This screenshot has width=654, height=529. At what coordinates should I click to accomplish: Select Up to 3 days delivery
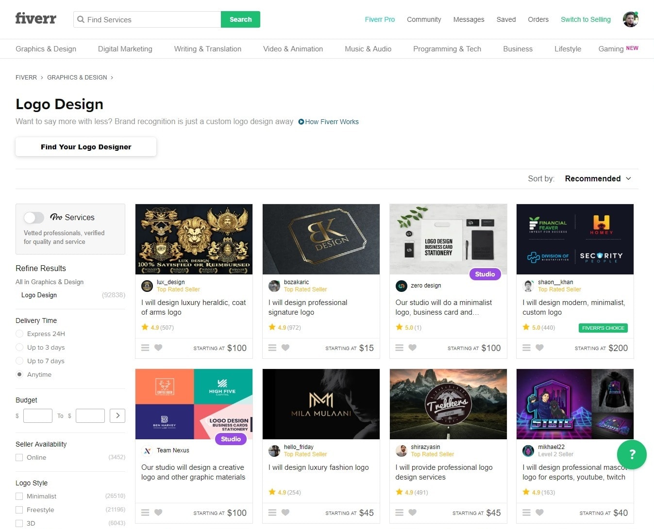click(19, 347)
